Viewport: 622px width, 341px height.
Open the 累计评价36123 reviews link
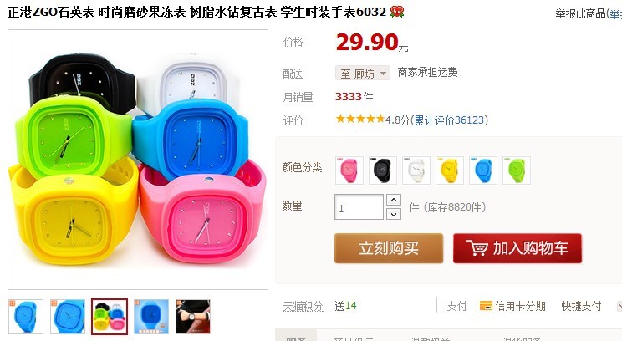tap(450, 120)
